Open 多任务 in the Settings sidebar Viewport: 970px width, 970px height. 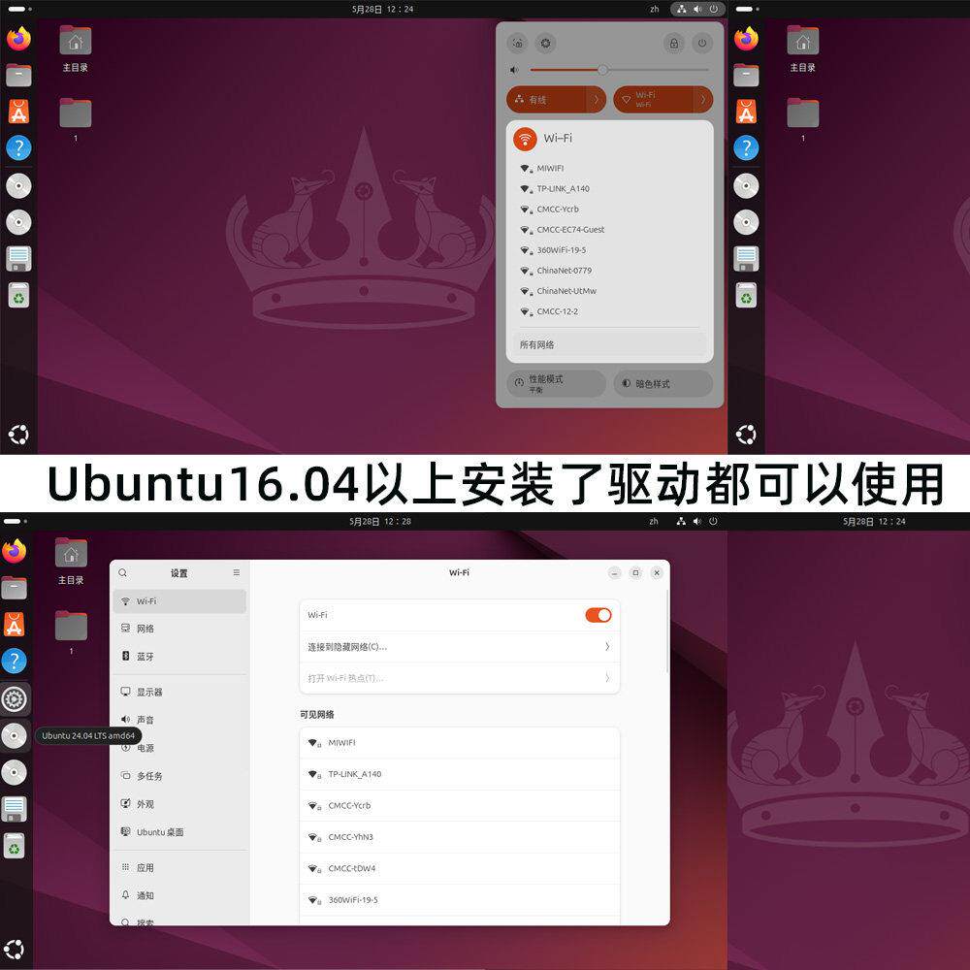[x=179, y=776]
